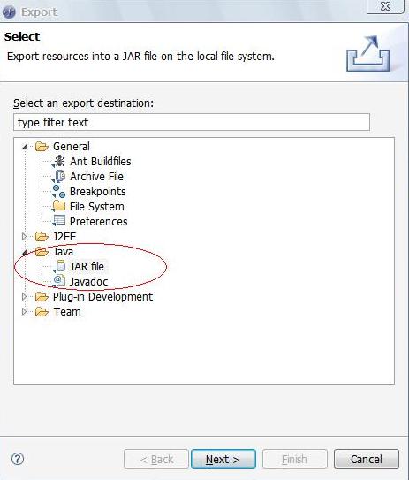The image size is (409, 480).
Task: Click the Plug-in Development folder icon
Action: [42, 296]
